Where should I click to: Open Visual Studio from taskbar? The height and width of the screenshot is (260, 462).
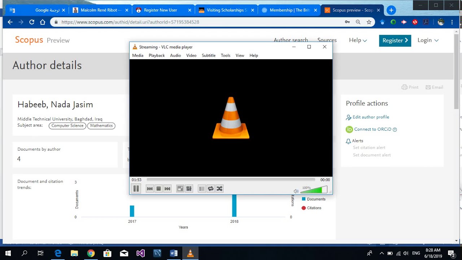tap(140, 253)
